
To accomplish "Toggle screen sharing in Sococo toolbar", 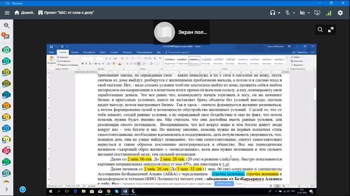I will (x=317, y=13).
